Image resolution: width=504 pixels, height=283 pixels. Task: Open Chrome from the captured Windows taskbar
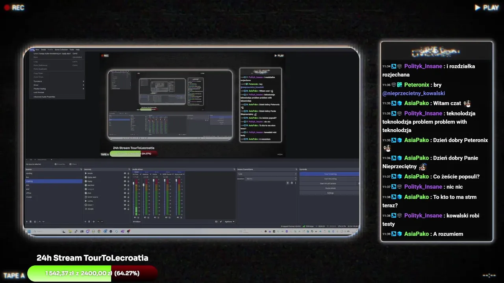99,231
